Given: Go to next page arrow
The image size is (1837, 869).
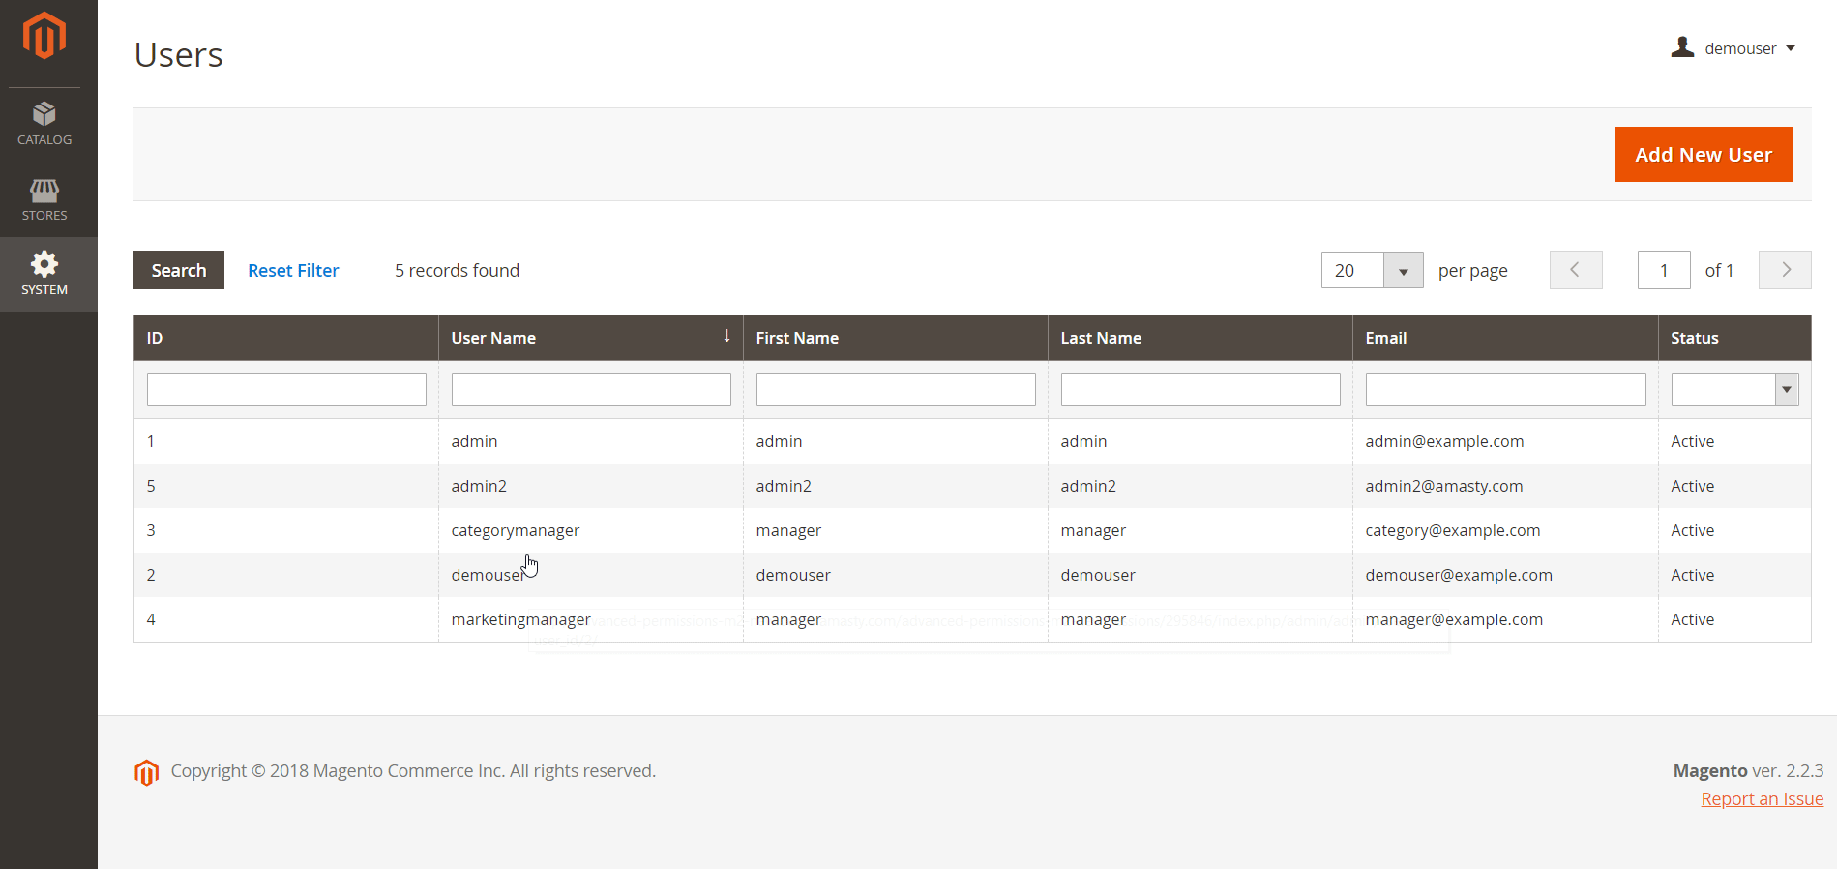Looking at the screenshot, I should (x=1785, y=270).
